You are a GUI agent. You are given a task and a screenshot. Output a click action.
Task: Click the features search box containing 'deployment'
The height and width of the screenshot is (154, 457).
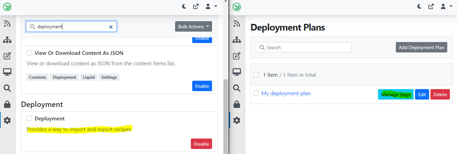[x=72, y=27]
